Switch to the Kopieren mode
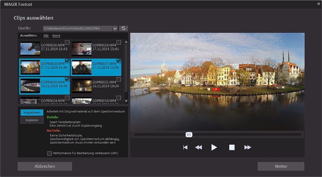The image size is (322, 177). 32,120
